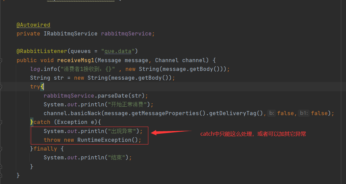The width and height of the screenshot is (346, 184).
Task: Click the private keyword
Action: coord(28,34)
